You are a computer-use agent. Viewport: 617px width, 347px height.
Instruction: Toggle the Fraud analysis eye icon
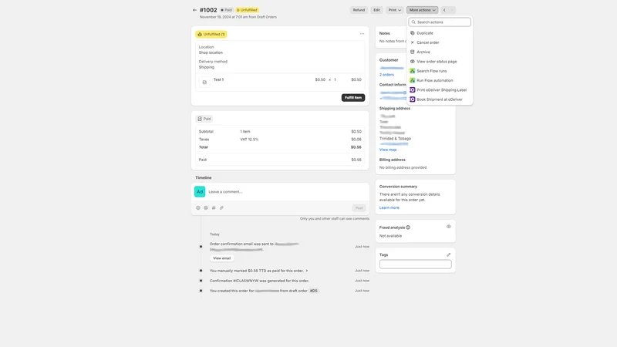click(x=449, y=227)
